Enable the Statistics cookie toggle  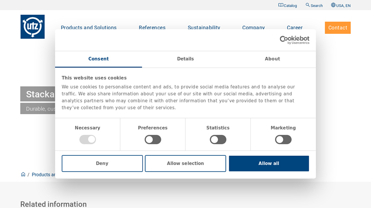[218, 140]
